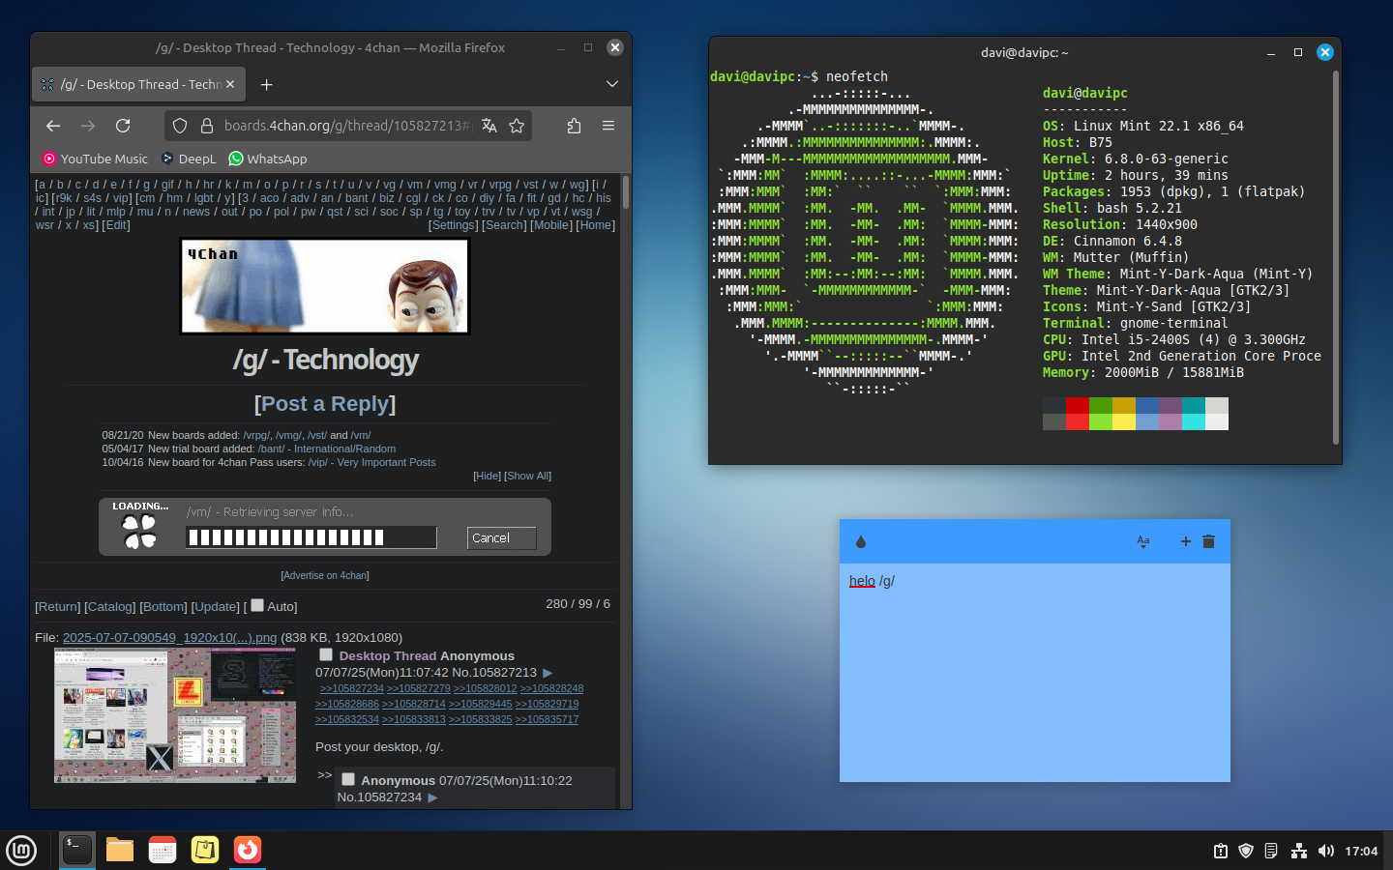The image size is (1393, 870).
Task: Open 4chan Search link
Action: tap(504, 225)
